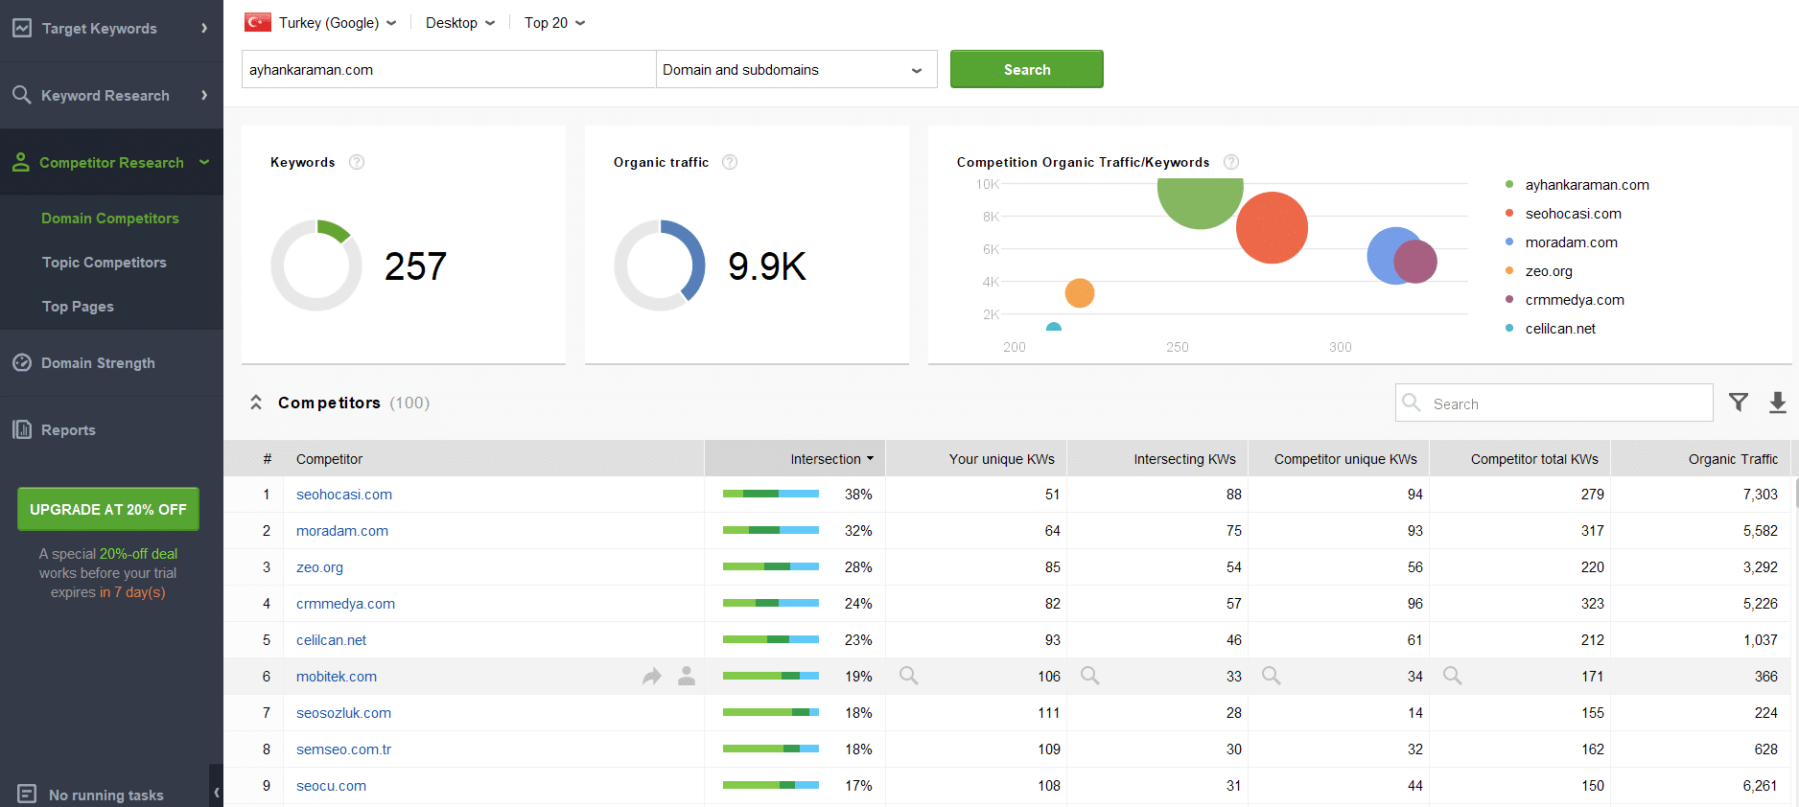This screenshot has width=1799, height=807.
Task: Open the celilcan.net competitor link
Action: coord(331,640)
